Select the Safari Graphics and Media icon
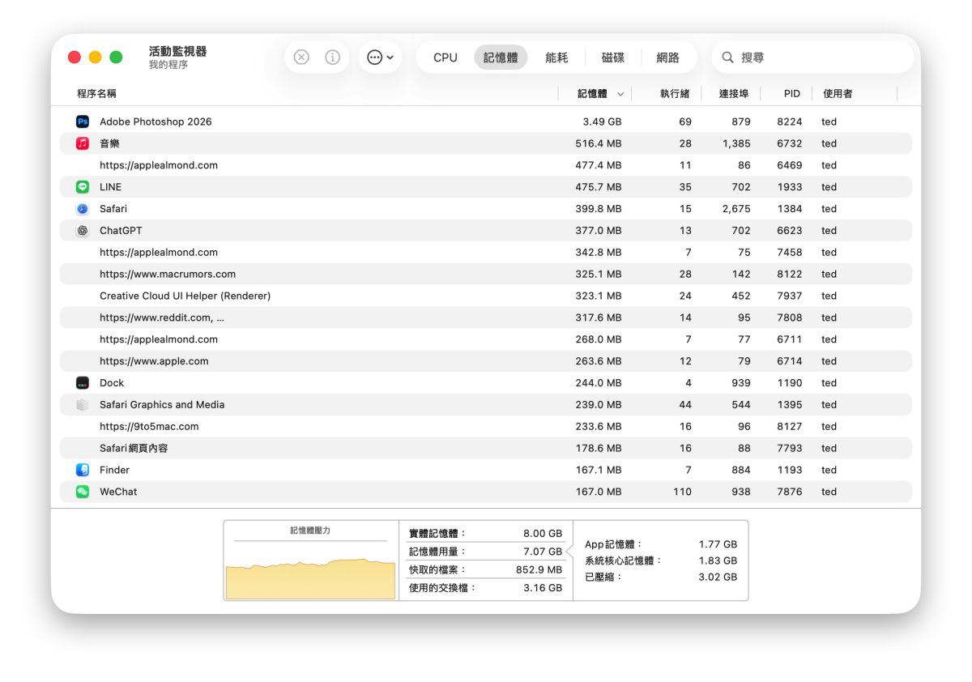 [82, 405]
